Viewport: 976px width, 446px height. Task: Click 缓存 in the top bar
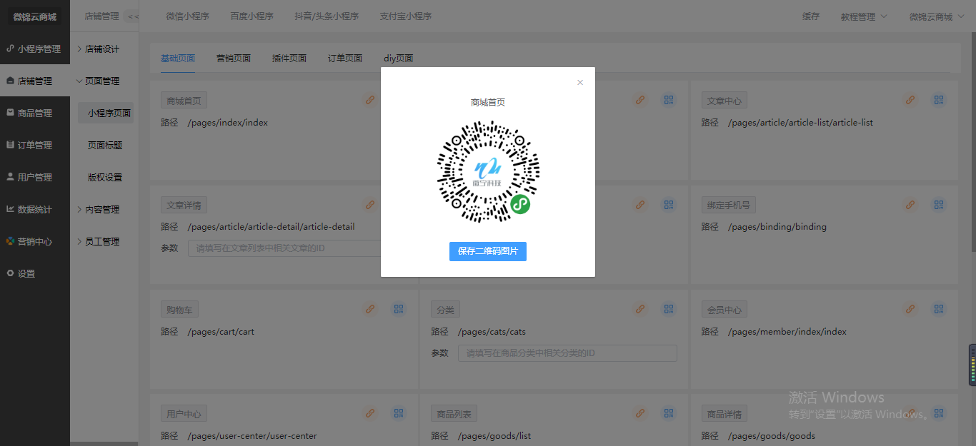(811, 16)
